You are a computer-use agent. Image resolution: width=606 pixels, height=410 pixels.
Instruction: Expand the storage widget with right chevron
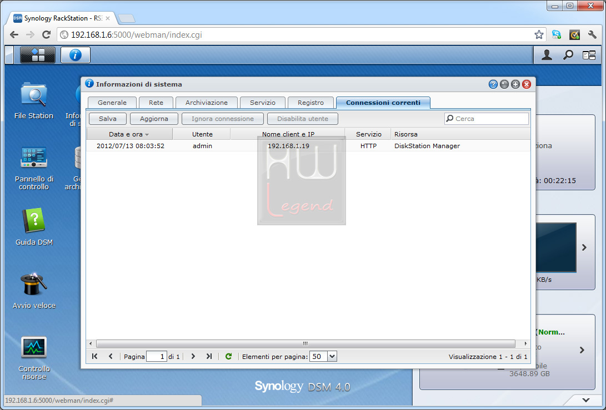point(582,350)
